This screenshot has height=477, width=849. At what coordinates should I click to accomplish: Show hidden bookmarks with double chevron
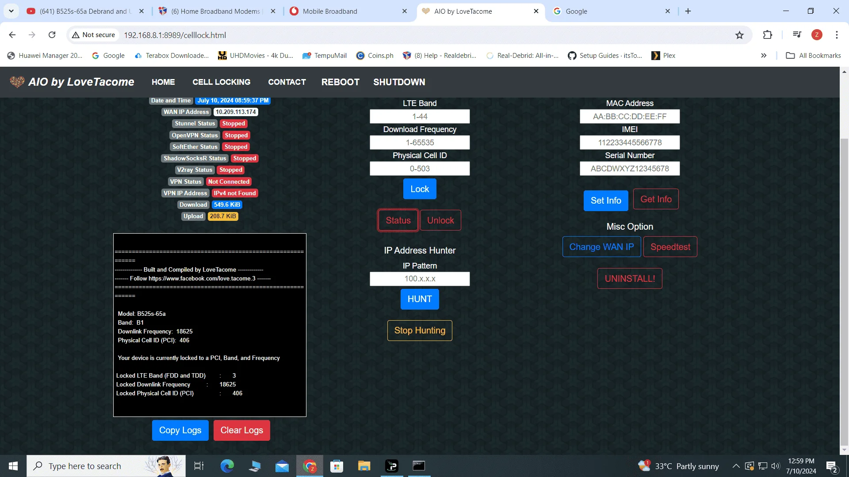coord(764,55)
